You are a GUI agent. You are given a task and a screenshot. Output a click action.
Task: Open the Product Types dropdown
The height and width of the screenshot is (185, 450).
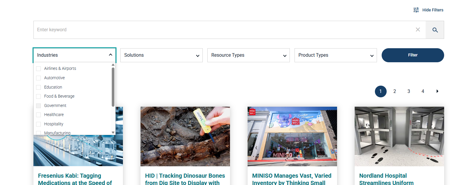tap(336, 55)
